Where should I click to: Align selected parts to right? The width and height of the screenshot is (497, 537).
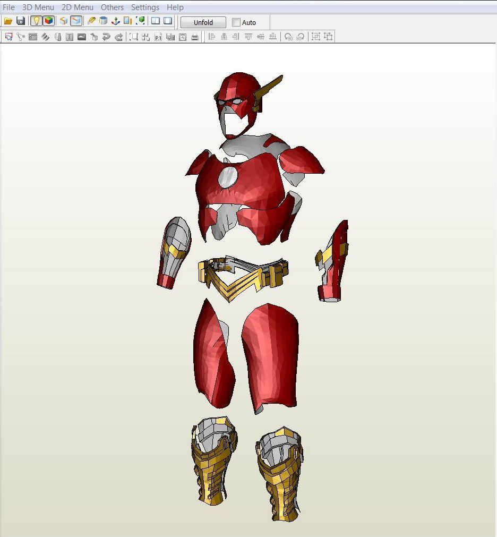tap(236, 37)
